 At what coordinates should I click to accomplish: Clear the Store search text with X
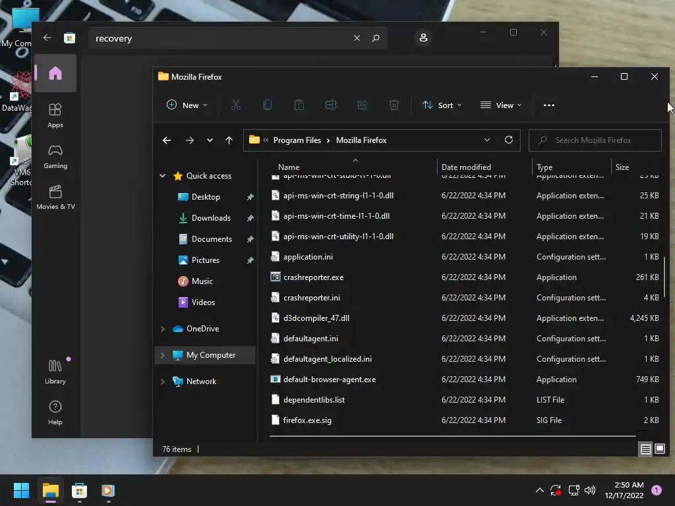pyautogui.click(x=357, y=38)
